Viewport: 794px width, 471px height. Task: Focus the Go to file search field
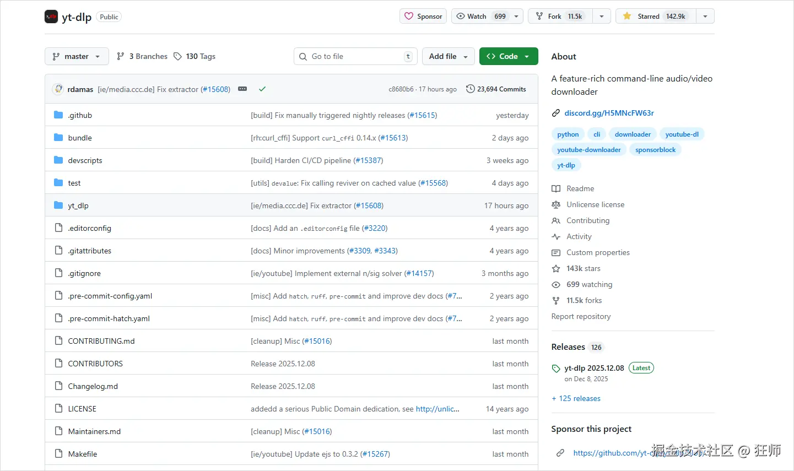coord(355,56)
